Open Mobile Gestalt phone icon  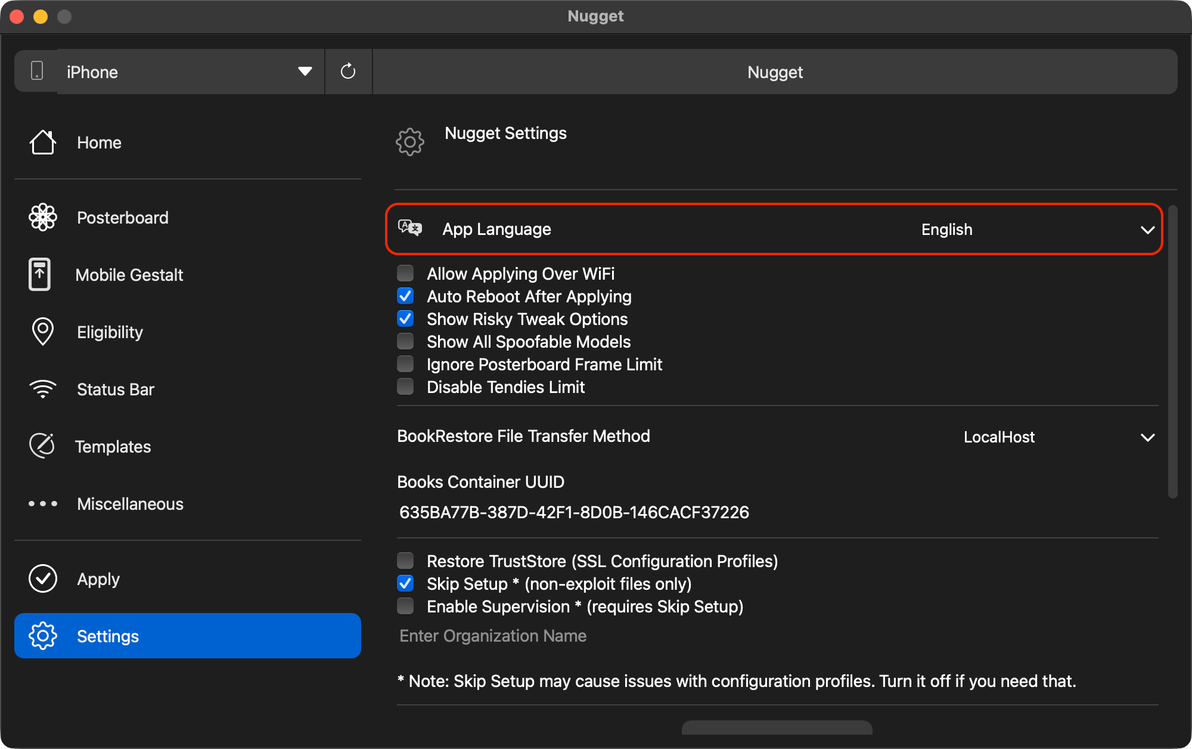pos(40,274)
